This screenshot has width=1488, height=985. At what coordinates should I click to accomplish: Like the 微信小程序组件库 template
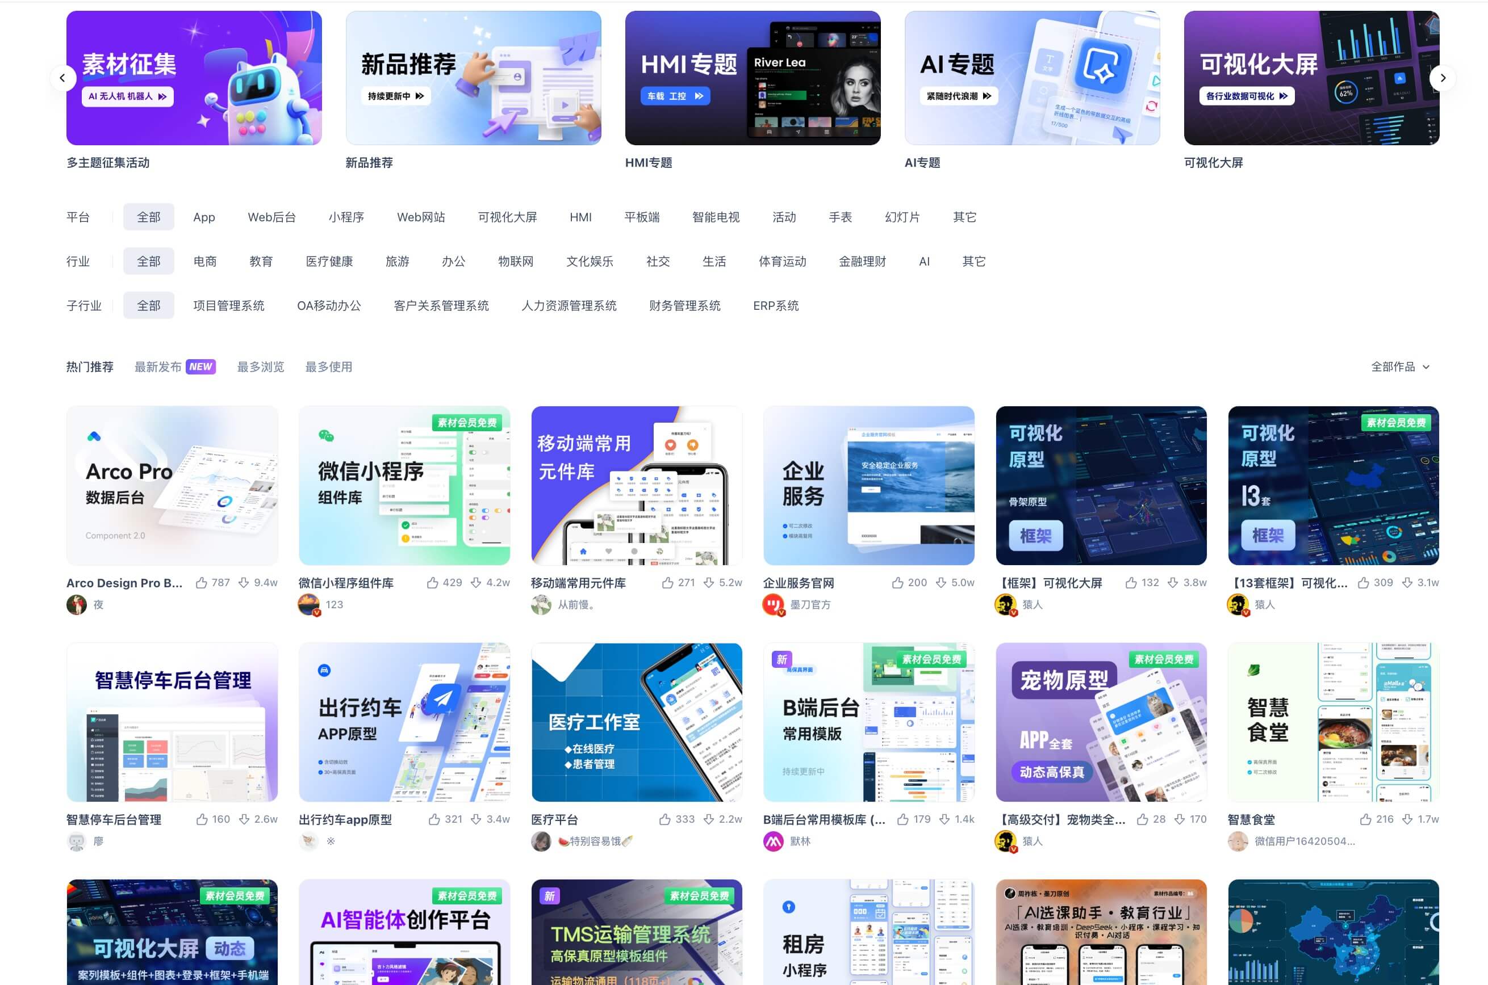pos(433,583)
